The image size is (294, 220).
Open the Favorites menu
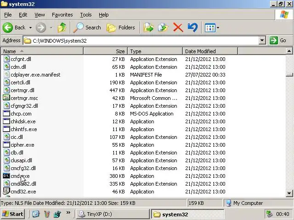(62, 15)
